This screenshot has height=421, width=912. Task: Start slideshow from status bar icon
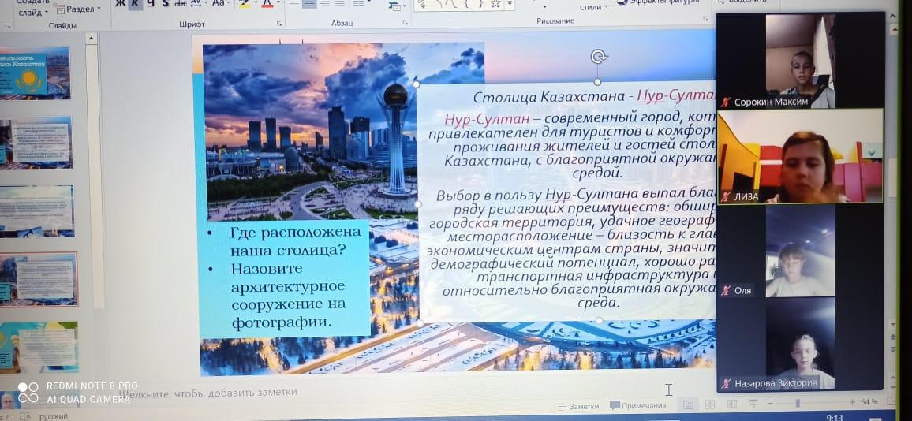[x=753, y=404]
